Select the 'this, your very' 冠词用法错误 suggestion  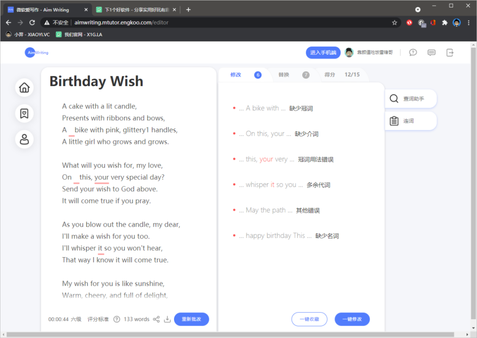(x=283, y=160)
